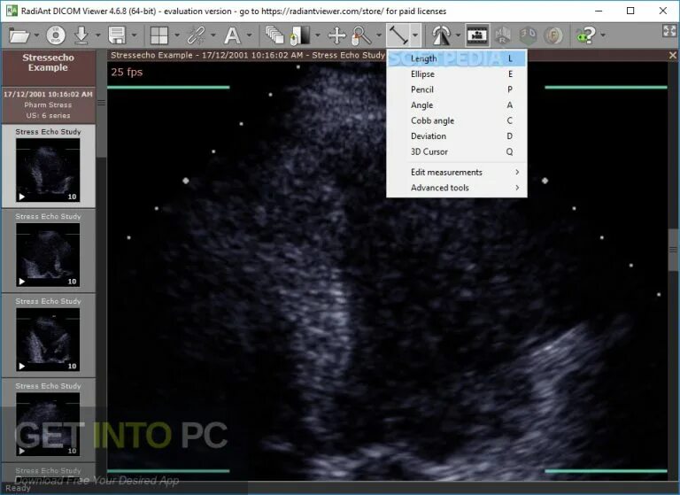Click the CD/DVD open icon

coord(56,35)
